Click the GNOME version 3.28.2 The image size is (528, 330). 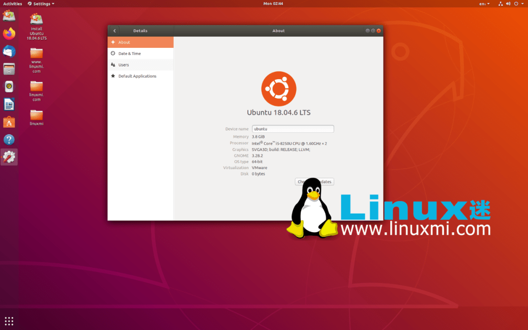coord(257,155)
